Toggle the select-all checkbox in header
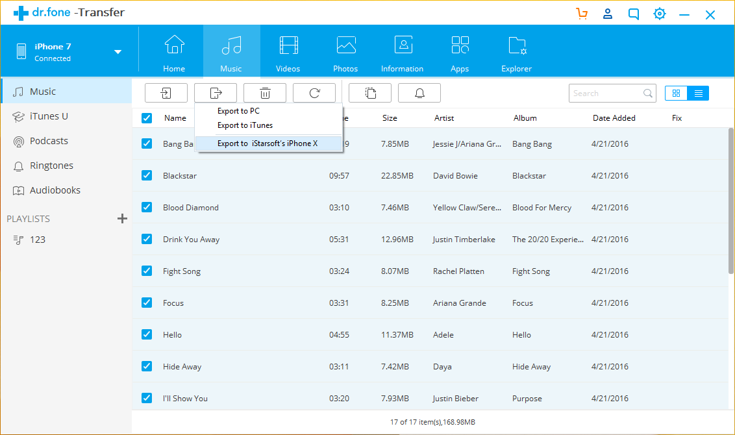Screen dimensions: 735x435 [x=147, y=118]
